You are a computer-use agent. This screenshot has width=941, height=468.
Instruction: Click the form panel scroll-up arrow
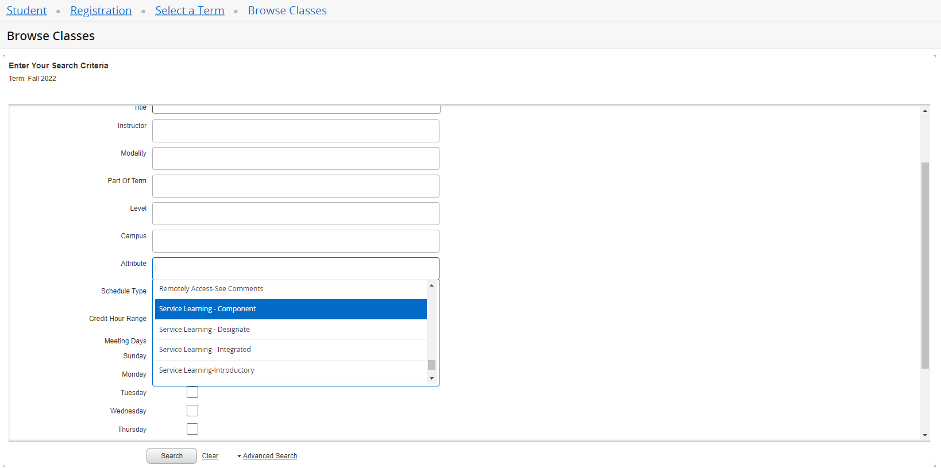pyautogui.click(x=925, y=111)
